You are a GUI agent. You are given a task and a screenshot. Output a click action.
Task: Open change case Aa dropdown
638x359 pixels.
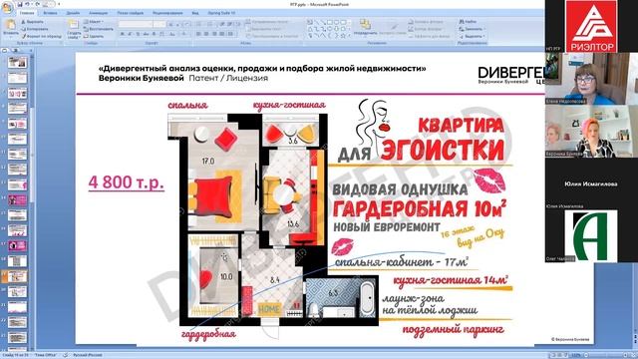point(172,34)
